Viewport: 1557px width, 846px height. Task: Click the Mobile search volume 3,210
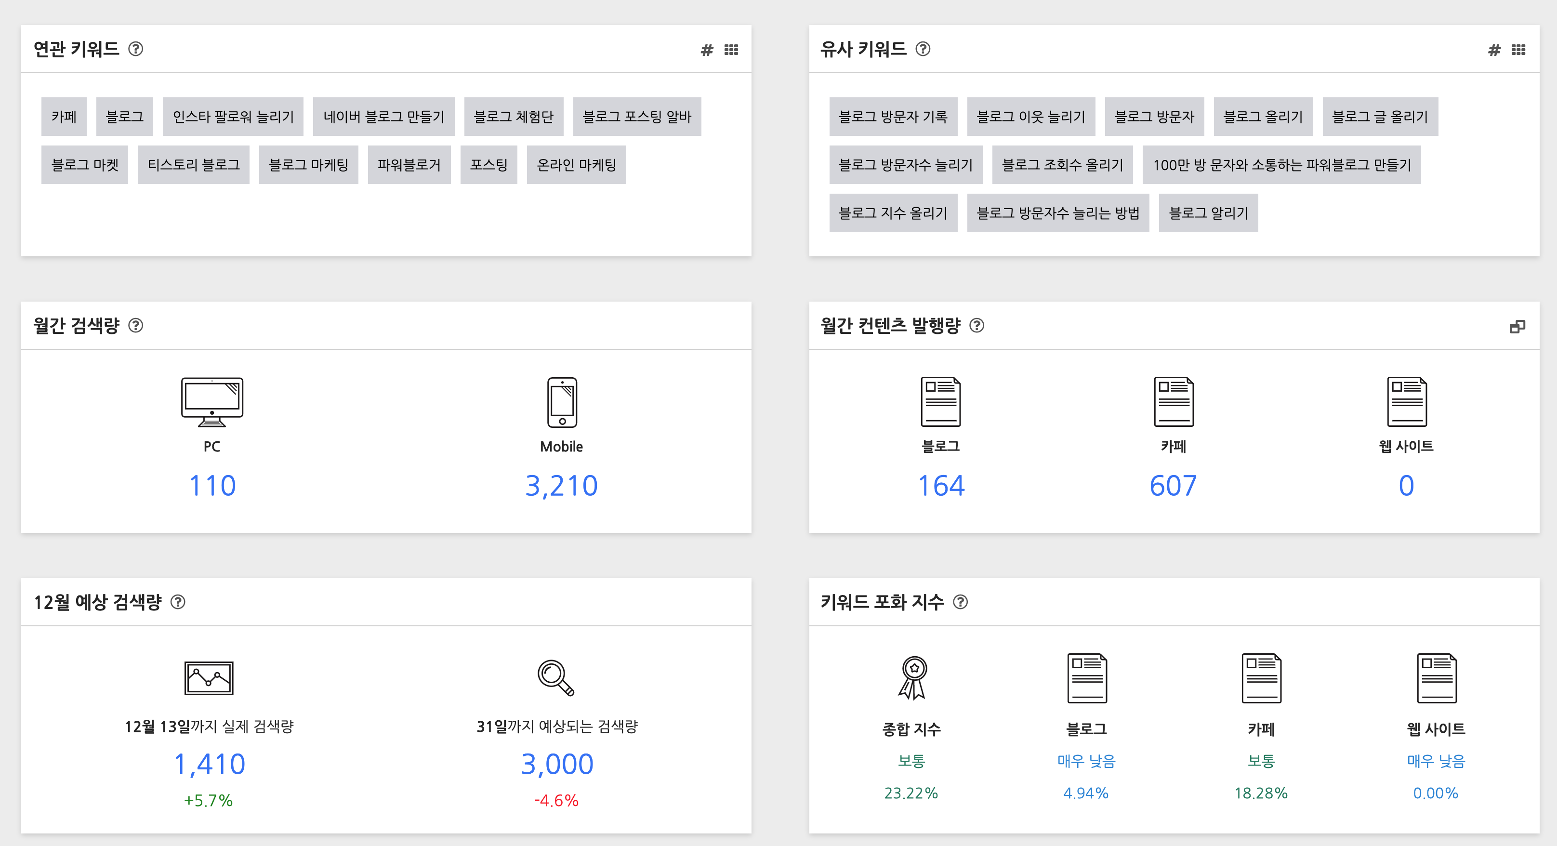561,486
